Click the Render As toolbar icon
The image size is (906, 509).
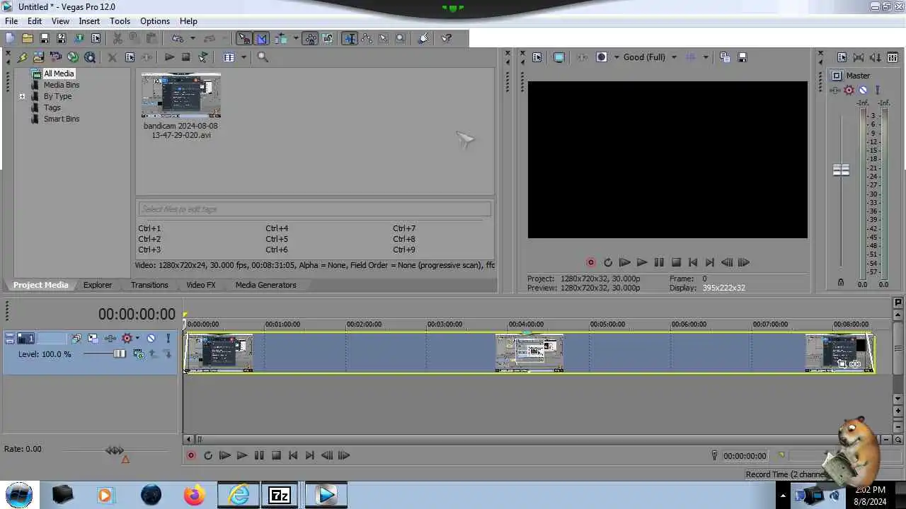tap(79, 38)
